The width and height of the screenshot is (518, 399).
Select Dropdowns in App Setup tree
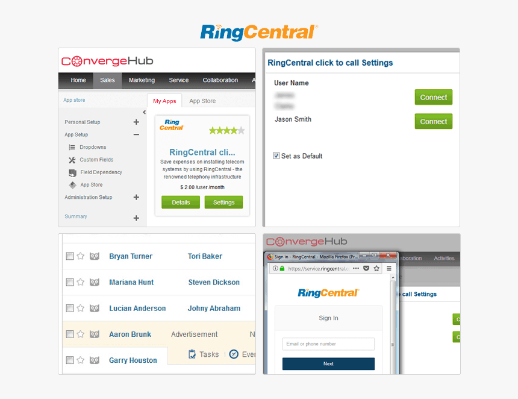93,147
